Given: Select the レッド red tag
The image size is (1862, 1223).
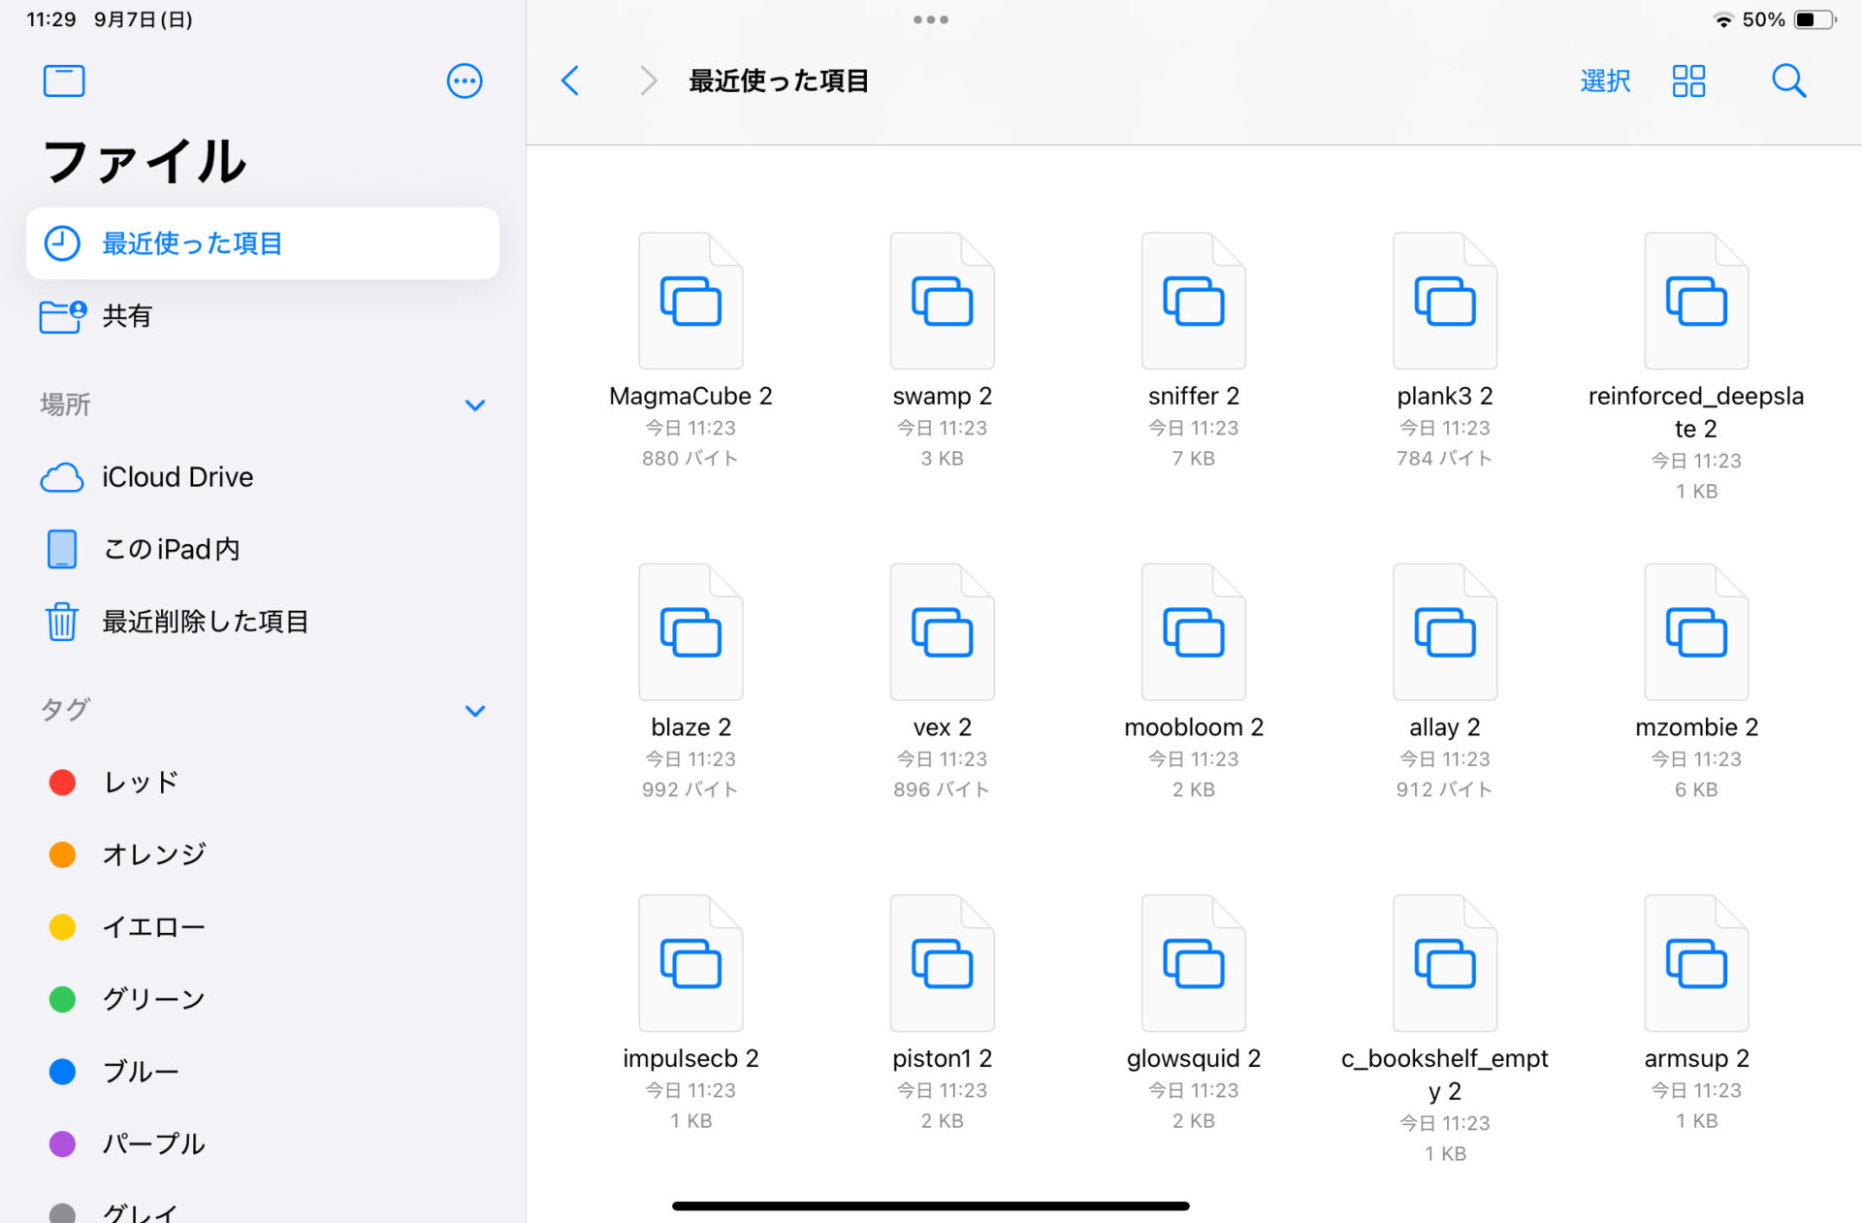Looking at the screenshot, I should coord(263,782).
